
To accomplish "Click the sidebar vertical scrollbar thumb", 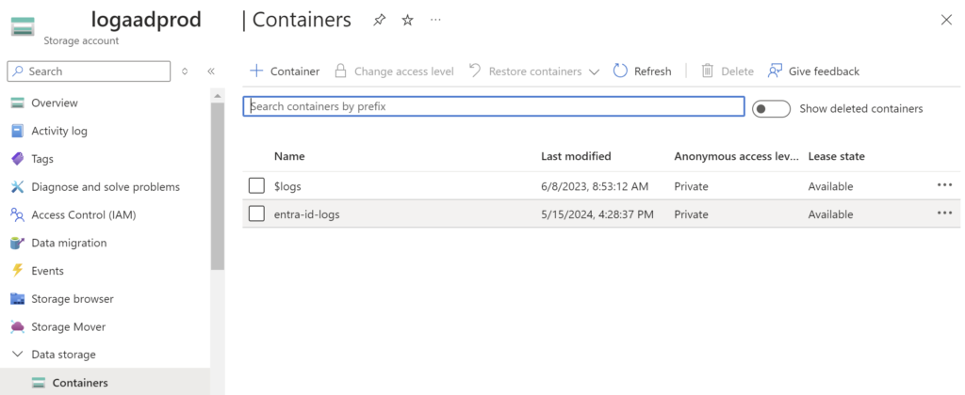I will (218, 186).
